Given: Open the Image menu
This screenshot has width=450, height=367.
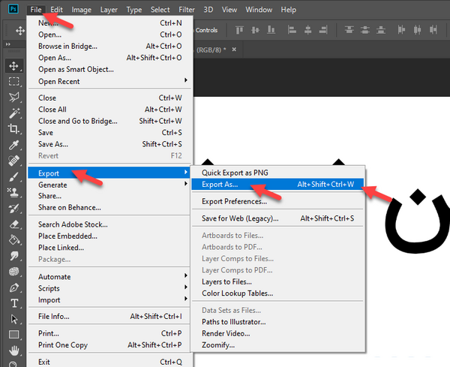Looking at the screenshot, I should [x=81, y=10].
